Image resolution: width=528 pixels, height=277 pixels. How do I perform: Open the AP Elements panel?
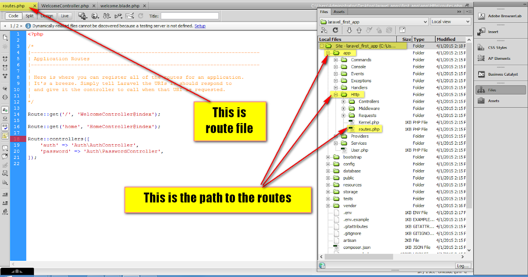501,58
